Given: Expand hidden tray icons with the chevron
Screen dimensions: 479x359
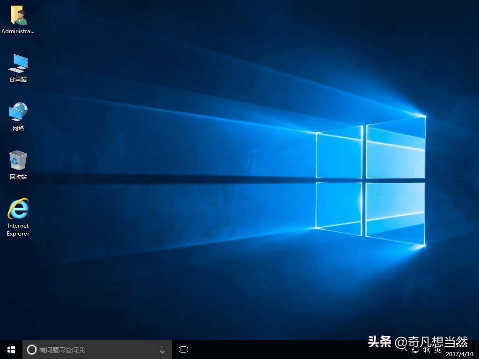Looking at the screenshot, I should [x=405, y=349].
